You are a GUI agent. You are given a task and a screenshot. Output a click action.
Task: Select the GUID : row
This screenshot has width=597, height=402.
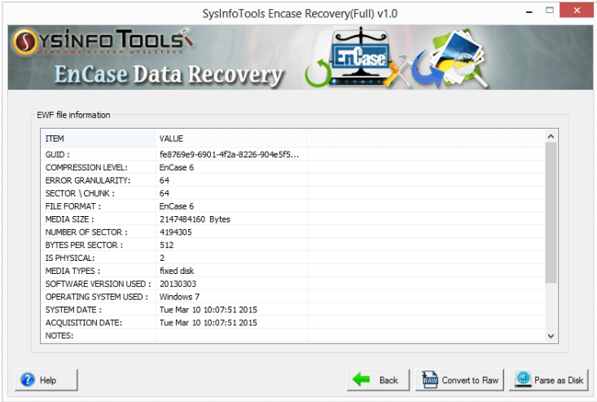coord(292,154)
